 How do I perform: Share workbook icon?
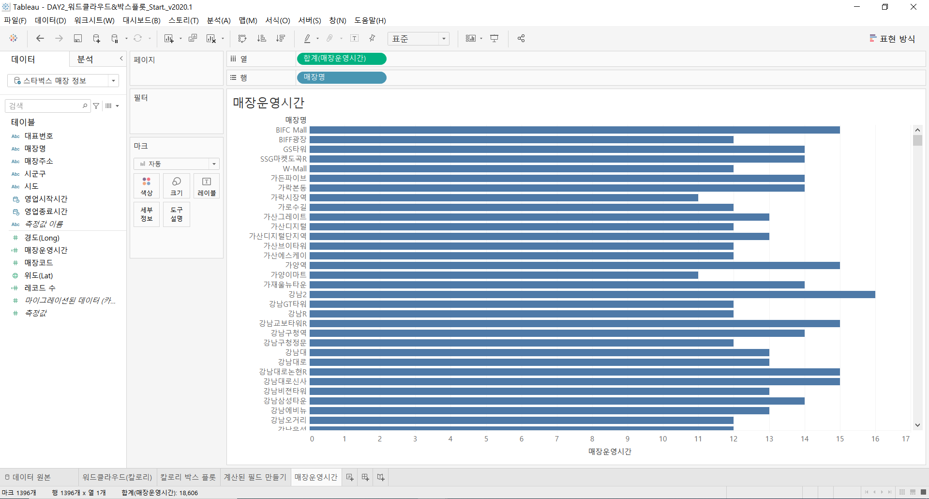tap(521, 38)
